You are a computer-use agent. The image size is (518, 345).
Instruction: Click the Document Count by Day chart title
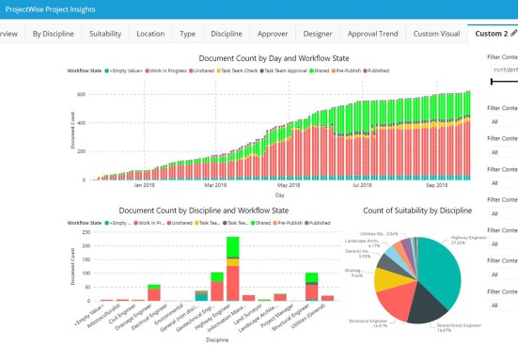pos(274,58)
